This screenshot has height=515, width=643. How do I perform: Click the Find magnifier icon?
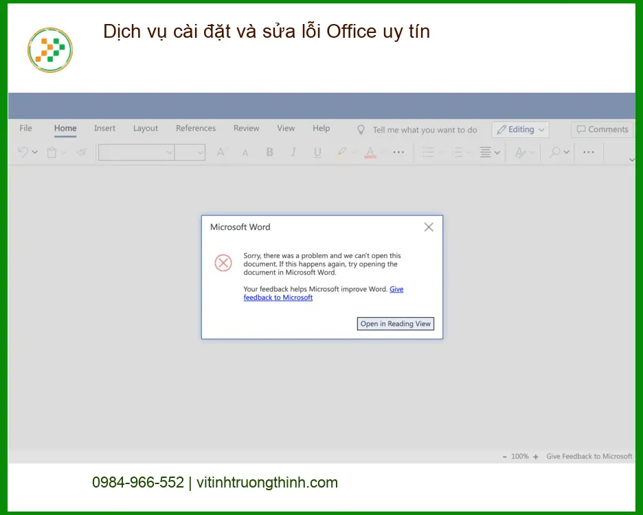[x=555, y=152]
